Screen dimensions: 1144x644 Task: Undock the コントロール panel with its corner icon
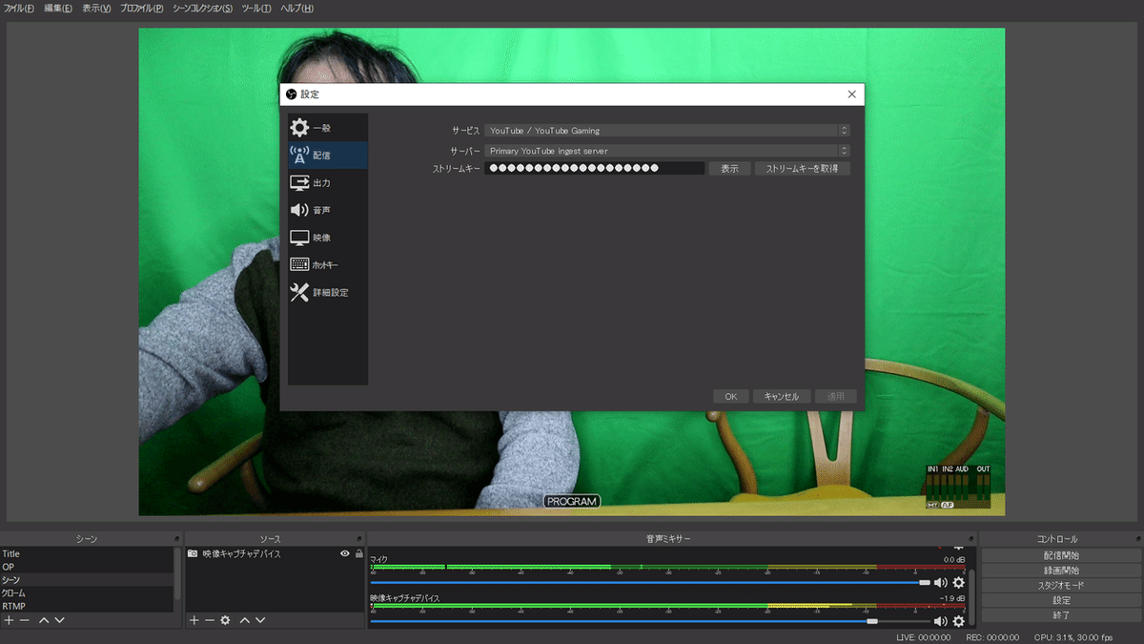(1138, 539)
